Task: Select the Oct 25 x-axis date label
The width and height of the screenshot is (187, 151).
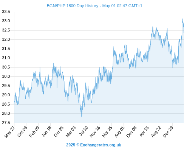Action: (x=59, y=131)
